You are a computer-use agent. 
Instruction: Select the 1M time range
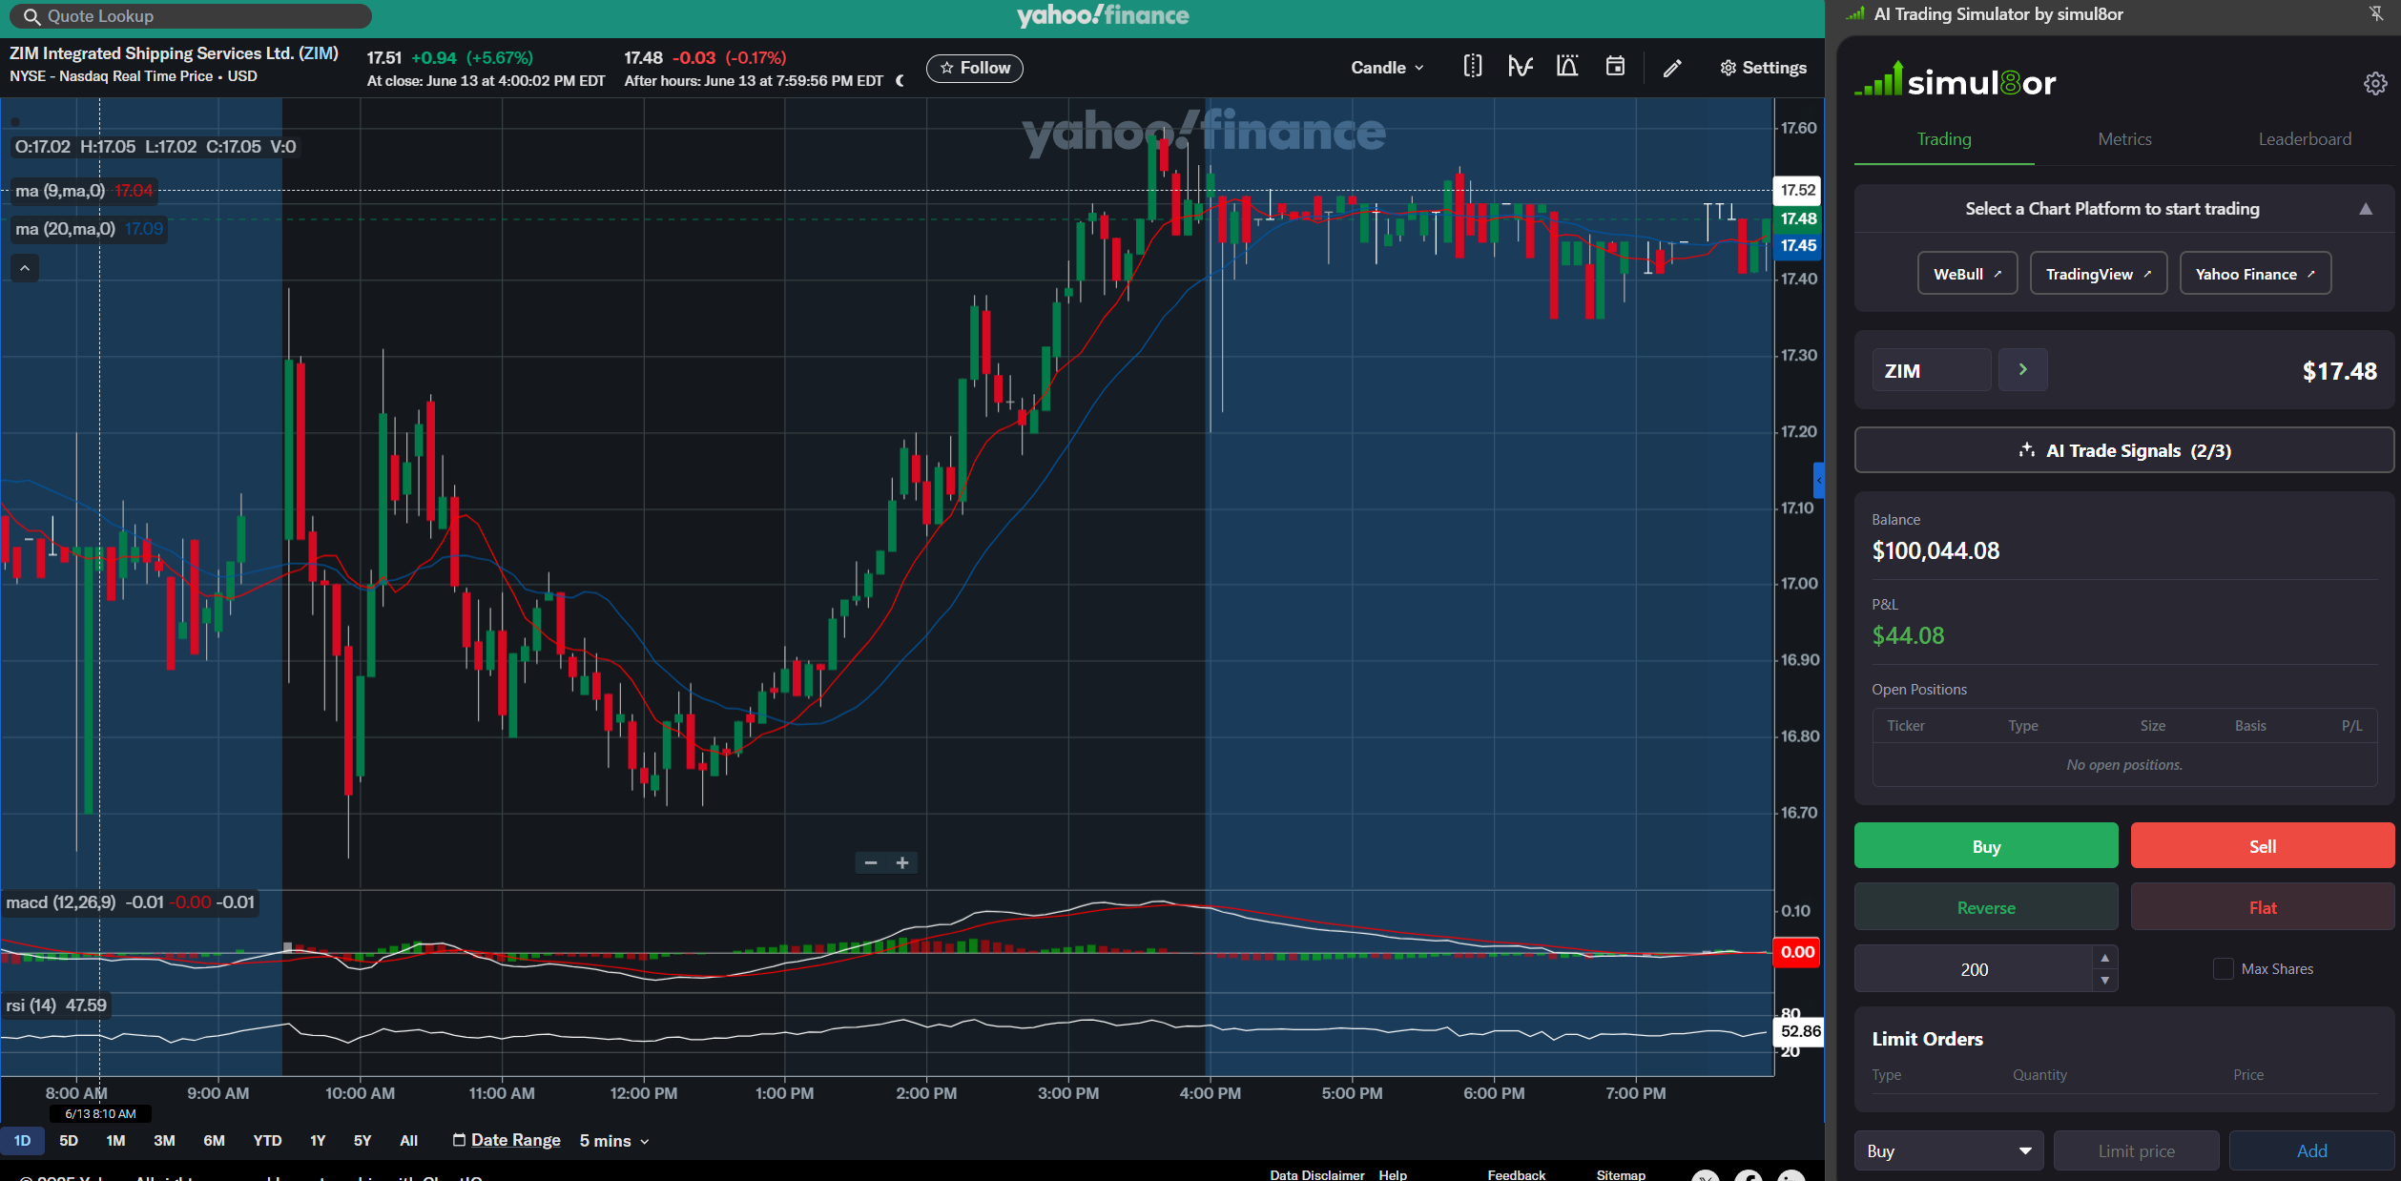tap(115, 1140)
